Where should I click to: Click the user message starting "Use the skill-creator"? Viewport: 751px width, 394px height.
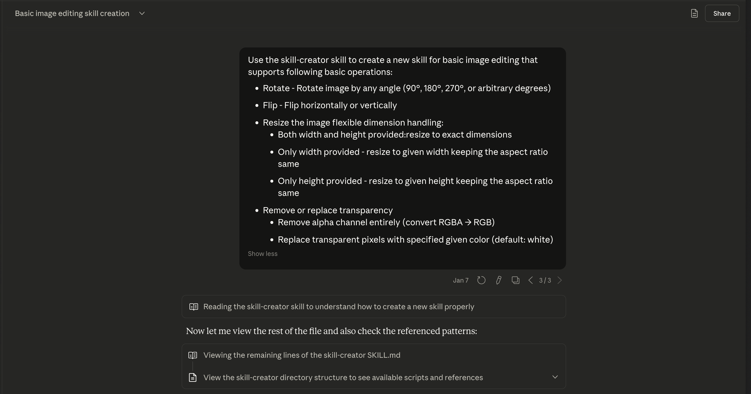392,66
